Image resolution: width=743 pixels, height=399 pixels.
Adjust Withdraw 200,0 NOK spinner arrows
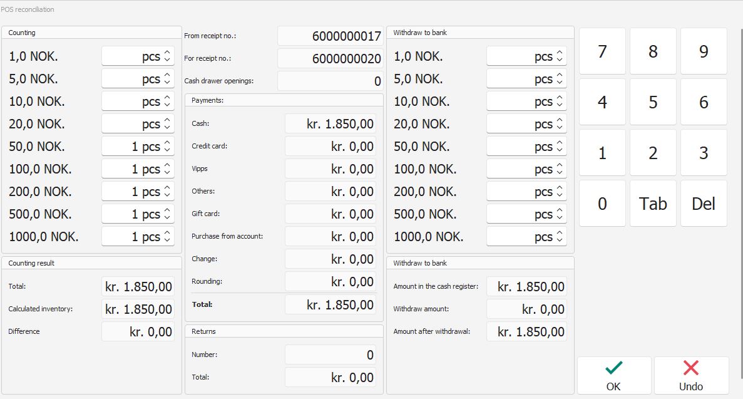pos(560,191)
